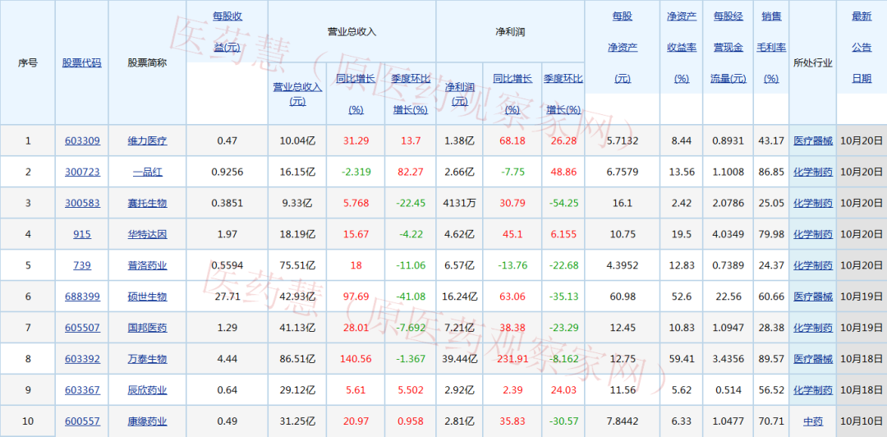Open stock code 605507 link
Screen dimensions: 887x437
[82, 327]
